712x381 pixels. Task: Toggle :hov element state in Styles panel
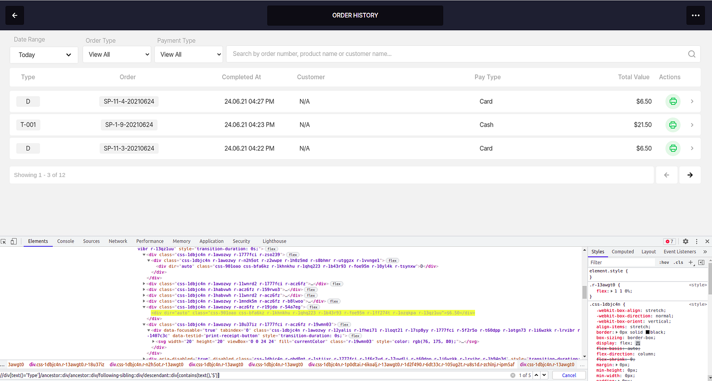pyautogui.click(x=664, y=262)
